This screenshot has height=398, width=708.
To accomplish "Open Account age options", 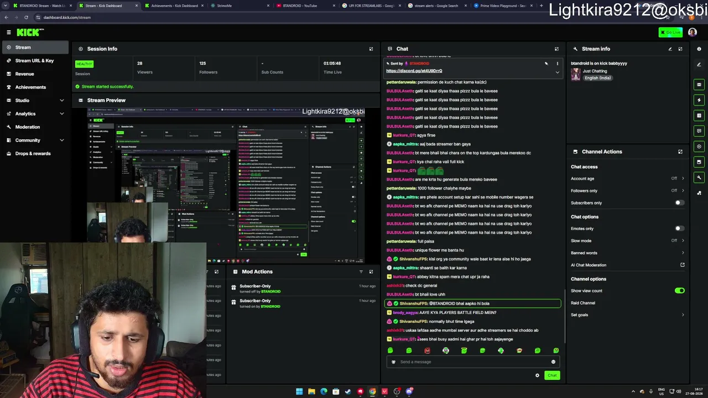I will (x=628, y=179).
